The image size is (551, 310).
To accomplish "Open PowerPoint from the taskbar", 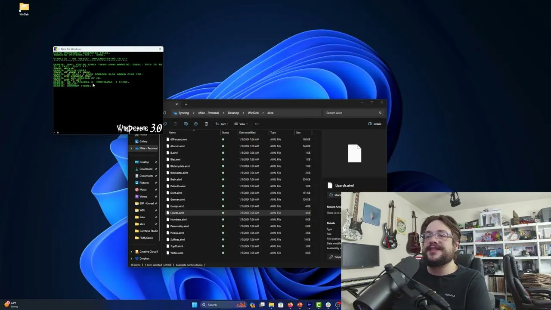I will coord(300,305).
